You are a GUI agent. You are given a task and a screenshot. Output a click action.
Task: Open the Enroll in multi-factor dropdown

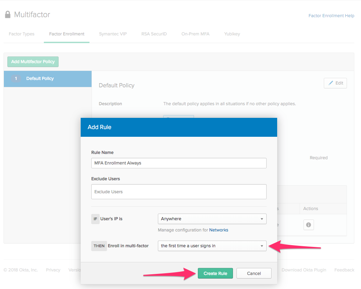point(212,246)
